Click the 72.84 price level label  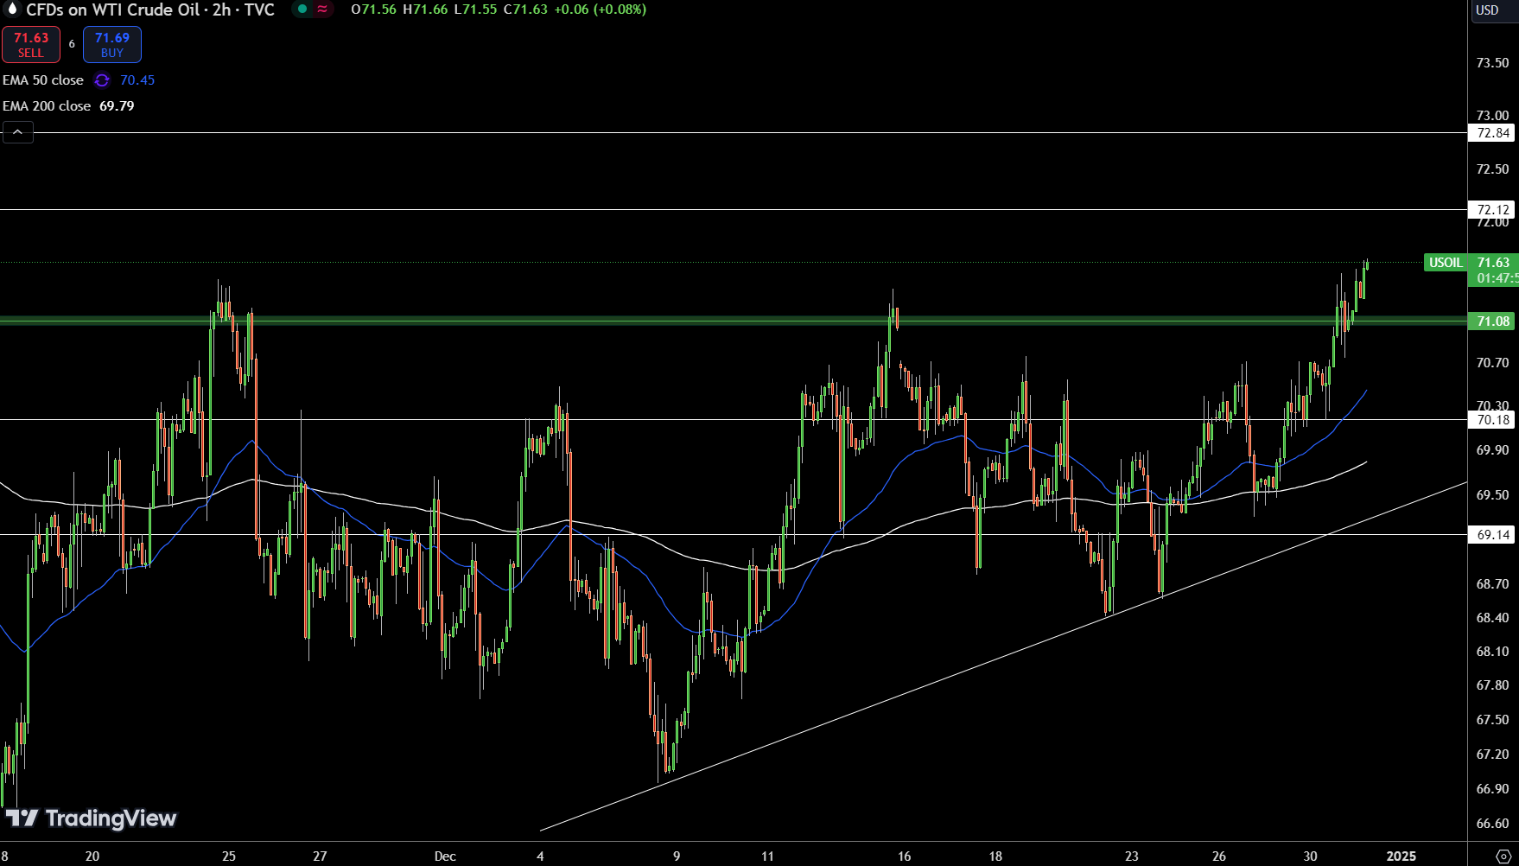coord(1492,133)
